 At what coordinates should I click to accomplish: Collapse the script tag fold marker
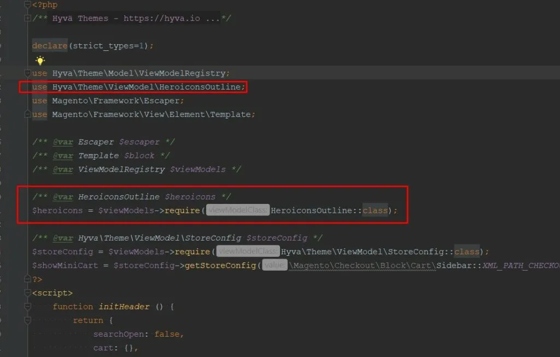[28, 293]
